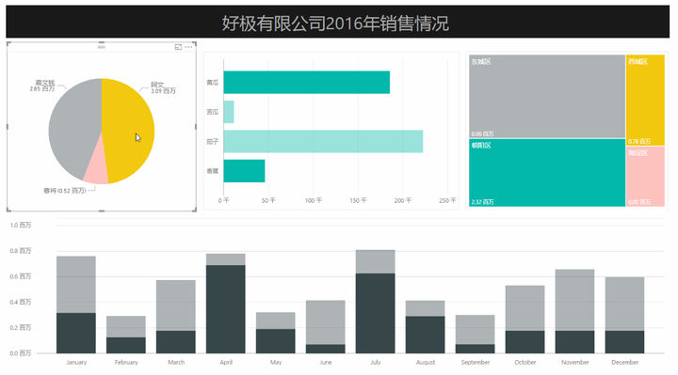
Task: Click the dashboard title 好极有限公司2016年销售情况
Action: (x=335, y=23)
